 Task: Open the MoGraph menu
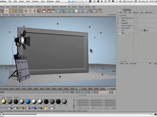pos(63,7)
